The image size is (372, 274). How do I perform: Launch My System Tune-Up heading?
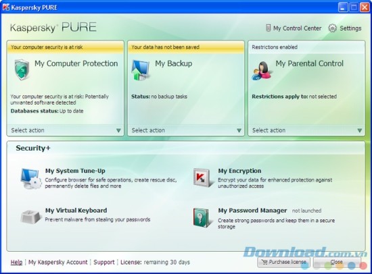(x=75, y=171)
